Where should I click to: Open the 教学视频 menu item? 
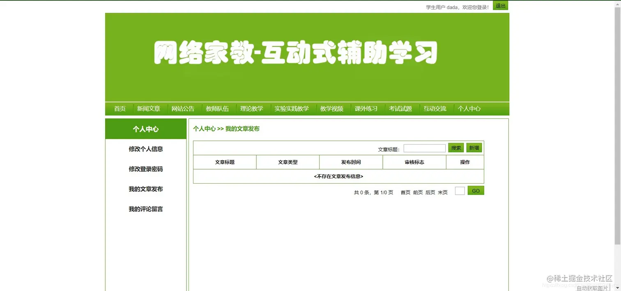332,109
